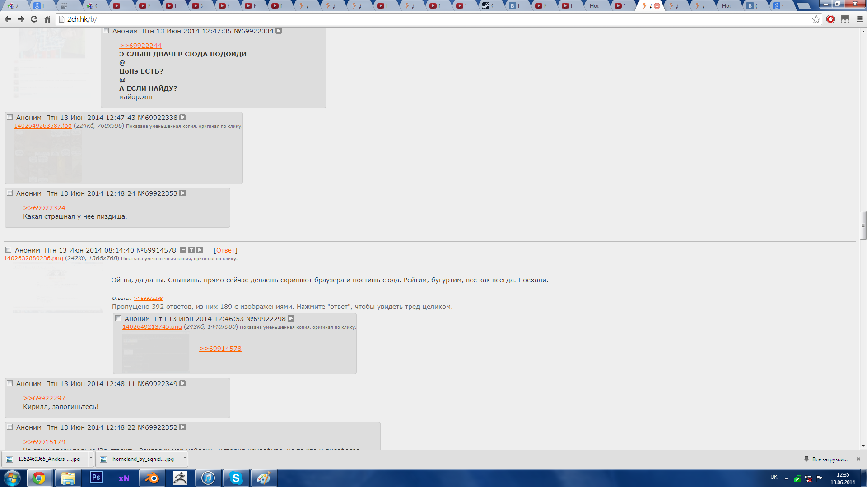Check the checkbox for post №69922353
Image resolution: width=867 pixels, height=487 pixels.
tap(9, 193)
